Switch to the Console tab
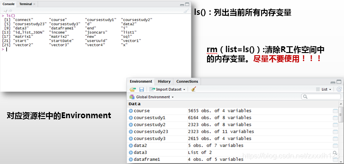344x164 pixels. [9, 4]
